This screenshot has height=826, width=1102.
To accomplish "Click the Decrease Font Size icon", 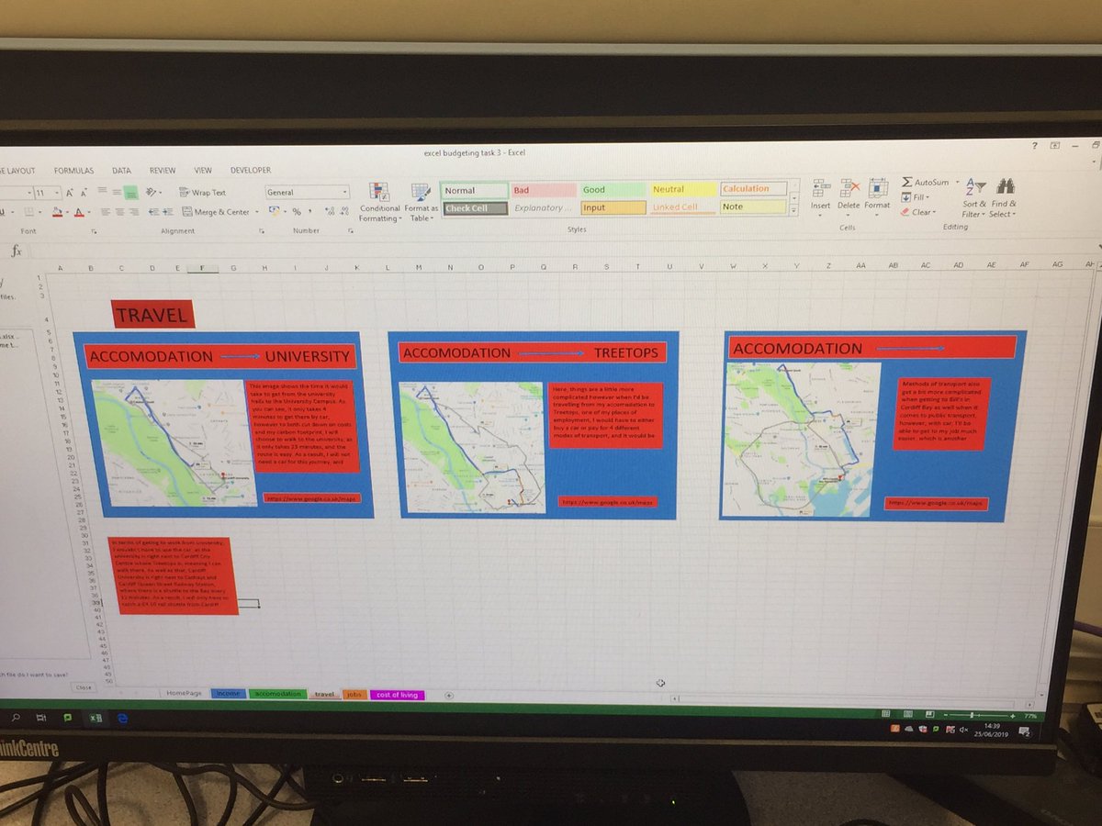I will pyautogui.click(x=84, y=193).
